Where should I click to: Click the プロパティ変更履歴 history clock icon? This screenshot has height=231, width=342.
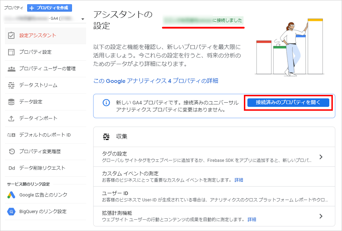[12, 151]
